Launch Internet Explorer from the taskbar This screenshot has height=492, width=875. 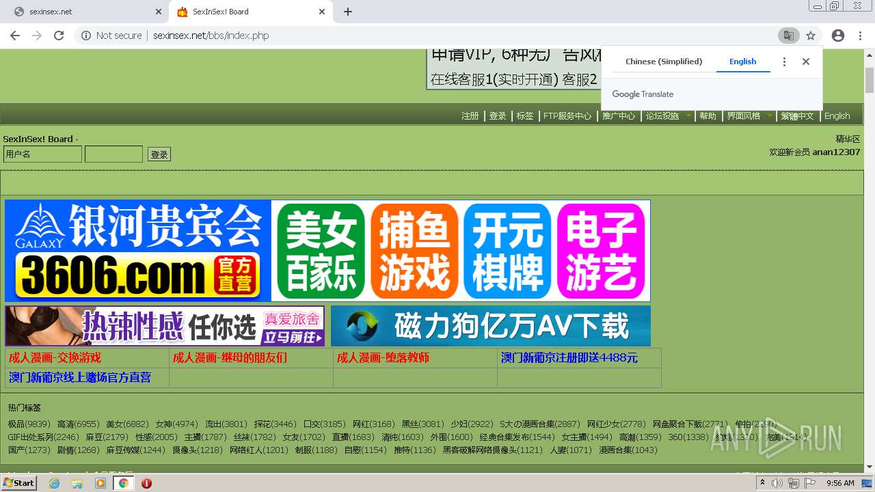(55, 483)
